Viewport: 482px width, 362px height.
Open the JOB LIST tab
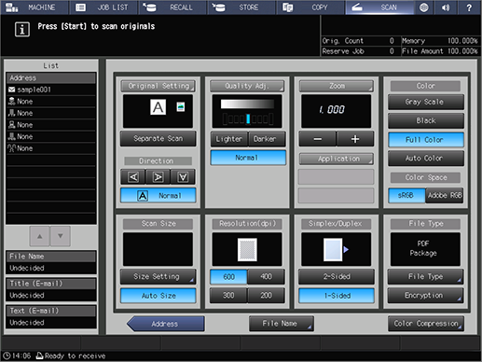click(x=103, y=7)
